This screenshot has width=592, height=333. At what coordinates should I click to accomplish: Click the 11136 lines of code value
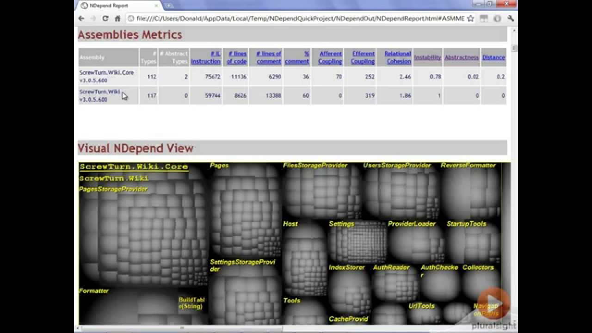tap(239, 76)
